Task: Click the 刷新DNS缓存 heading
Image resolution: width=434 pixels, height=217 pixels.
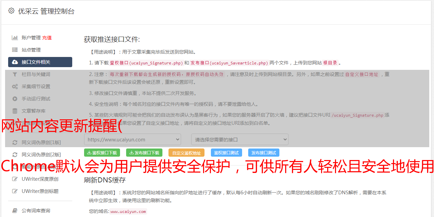Action: [105, 180]
